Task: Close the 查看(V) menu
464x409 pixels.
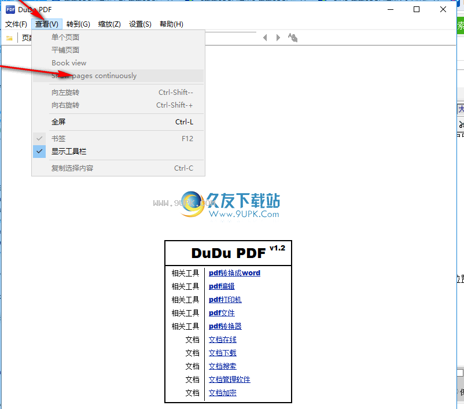Action: (x=47, y=24)
